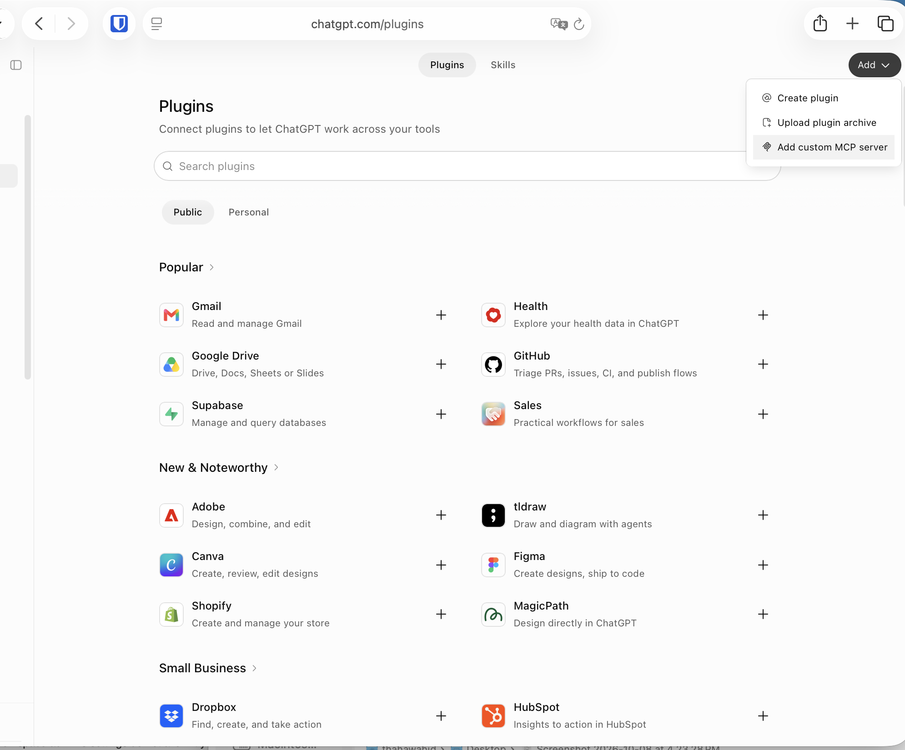The height and width of the screenshot is (750, 905).
Task: Go back with the browser back arrow
Action: tap(40, 24)
